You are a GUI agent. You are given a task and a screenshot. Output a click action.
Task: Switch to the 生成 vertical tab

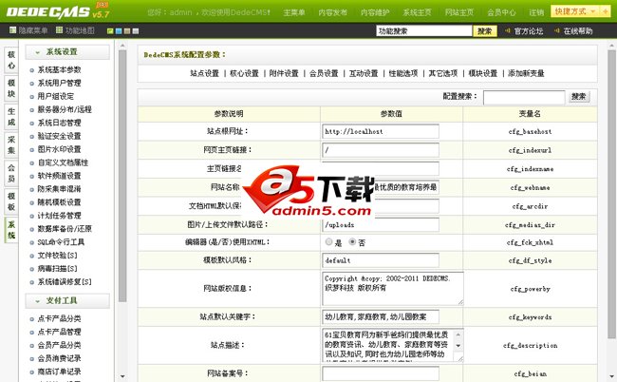(x=11, y=117)
